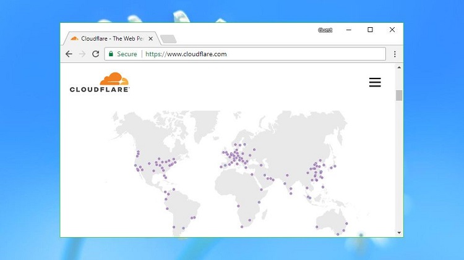Image resolution: width=464 pixels, height=260 pixels.
Task: Click the scrollbar down arrow
Action: 399,233
